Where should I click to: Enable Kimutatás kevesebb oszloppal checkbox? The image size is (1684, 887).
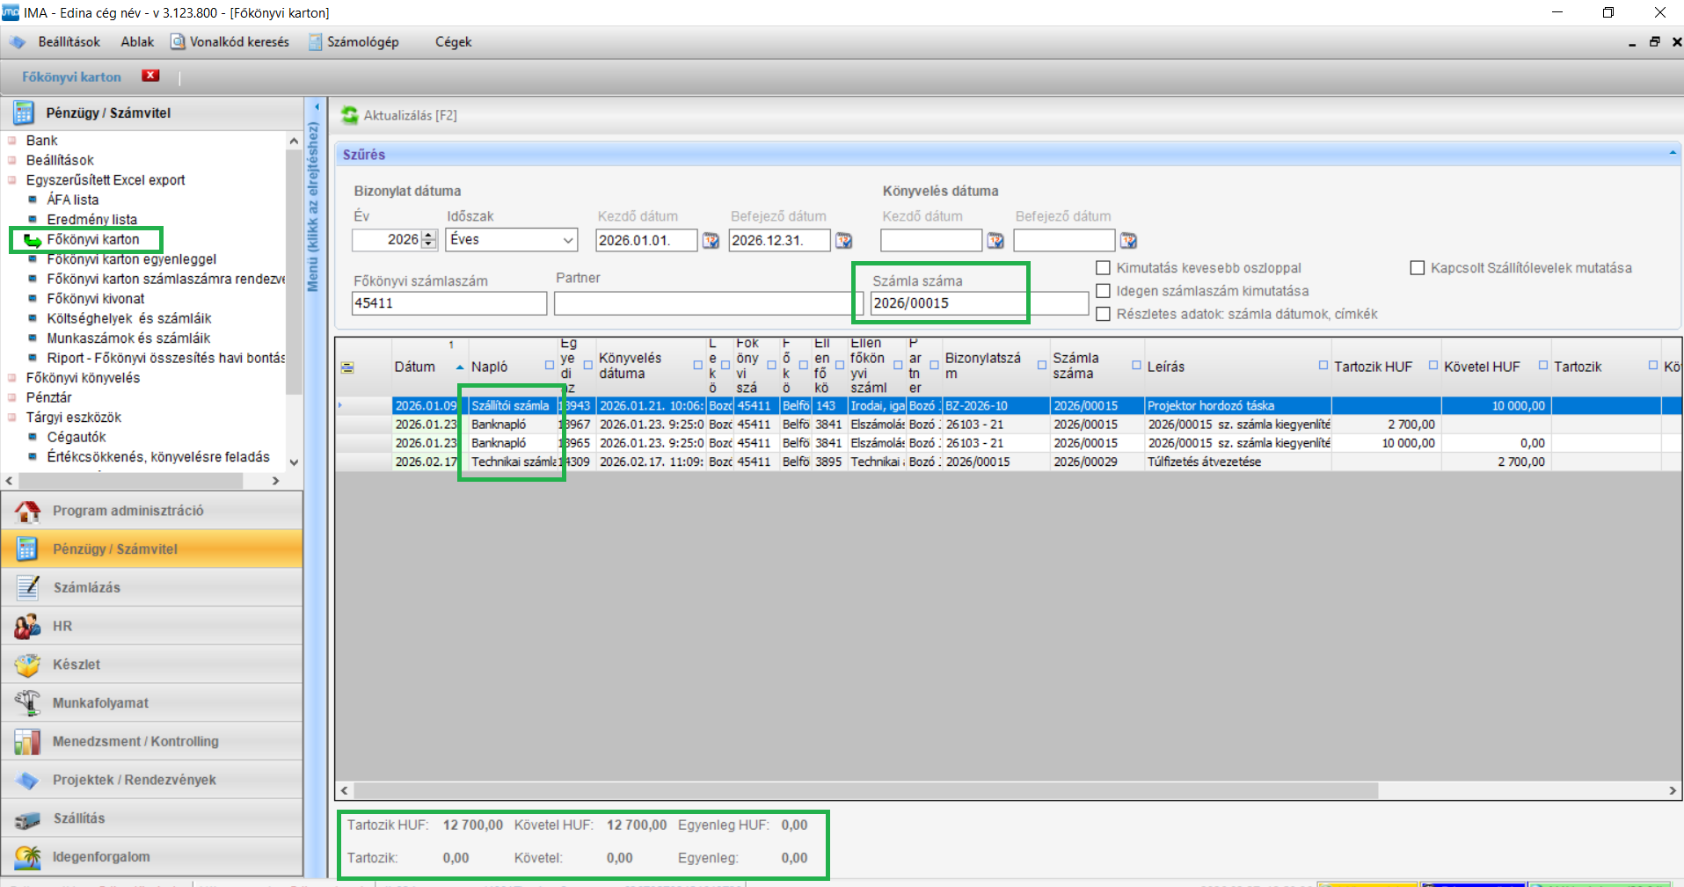click(1103, 268)
